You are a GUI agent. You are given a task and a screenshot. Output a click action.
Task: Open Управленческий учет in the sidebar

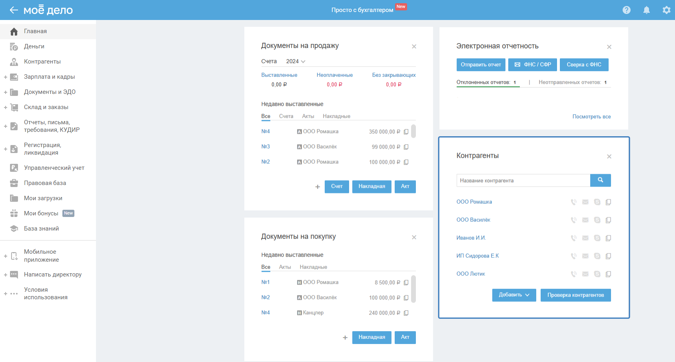click(48, 168)
